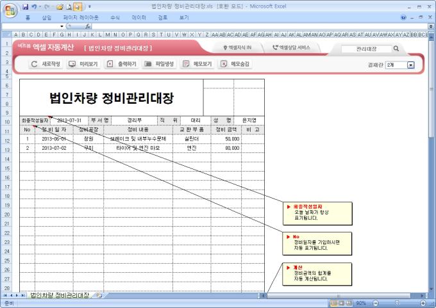Switch to Page Break Preview in status bar

(349, 303)
